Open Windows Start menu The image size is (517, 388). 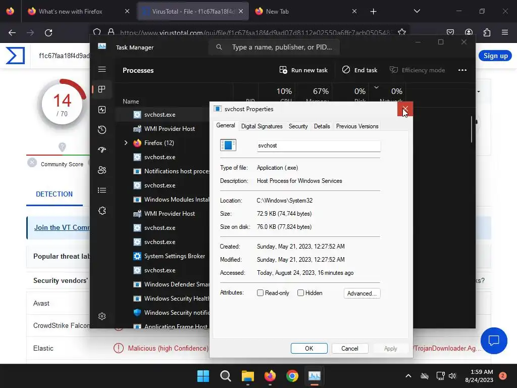[203, 376]
